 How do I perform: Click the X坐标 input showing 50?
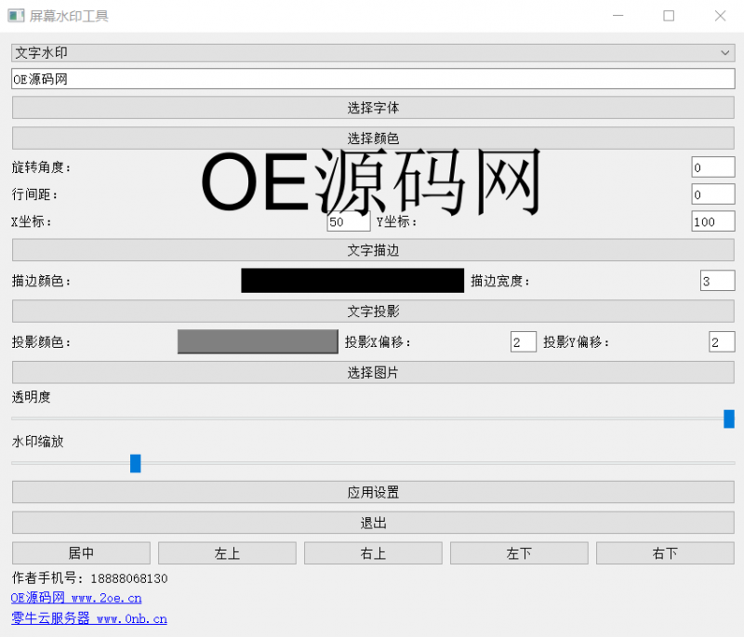click(x=348, y=221)
